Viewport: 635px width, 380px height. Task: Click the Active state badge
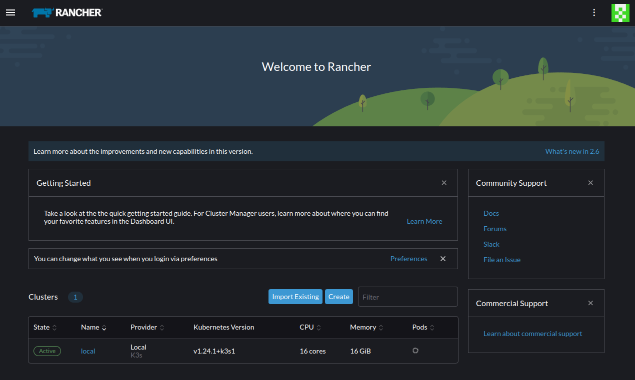[47, 351]
